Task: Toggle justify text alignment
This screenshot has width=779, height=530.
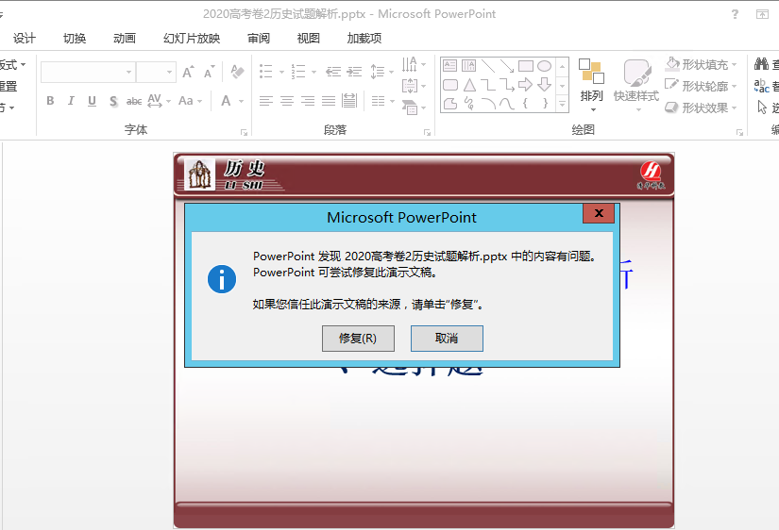Action: point(329,101)
